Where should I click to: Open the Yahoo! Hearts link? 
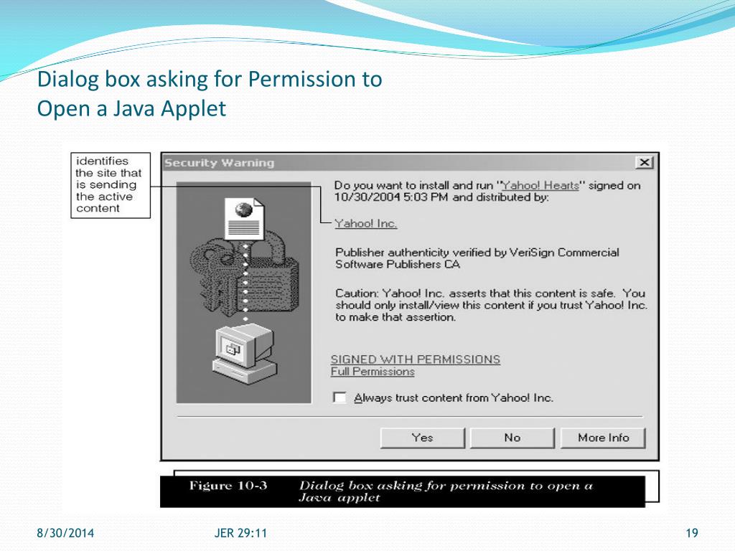click(x=540, y=186)
